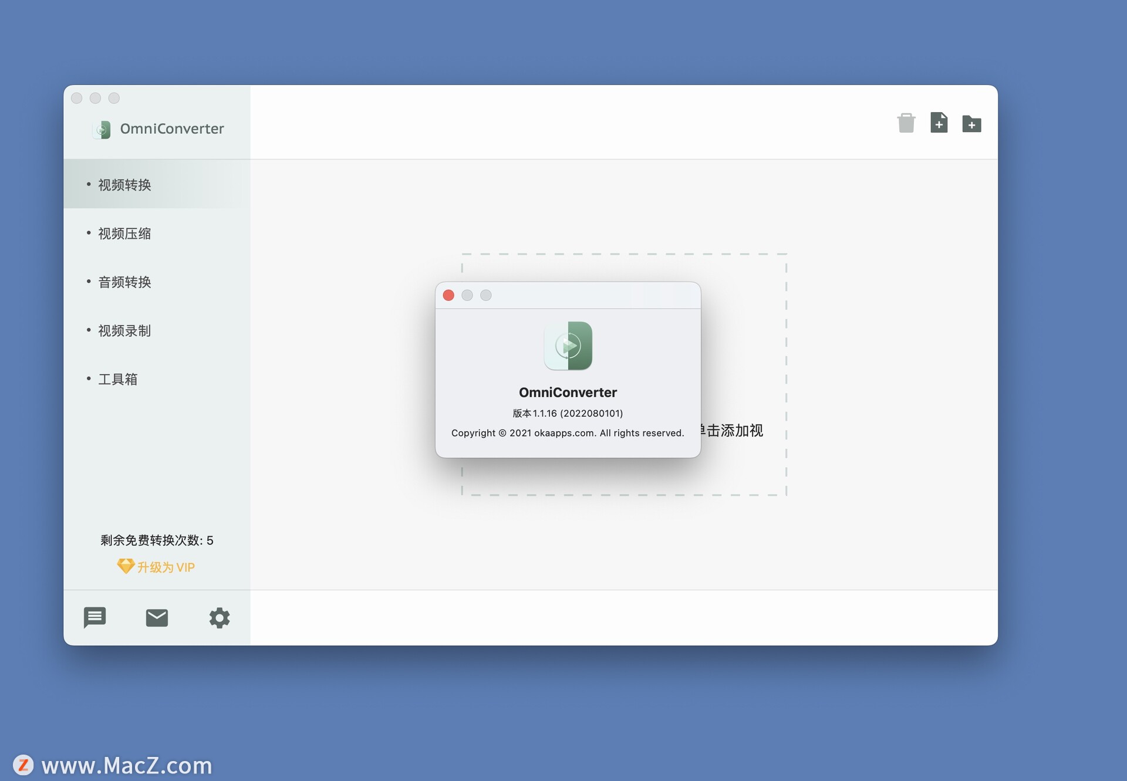Click the trash delete icon
Image resolution: width=1127 pixels, height=781 pixels.
906,123
